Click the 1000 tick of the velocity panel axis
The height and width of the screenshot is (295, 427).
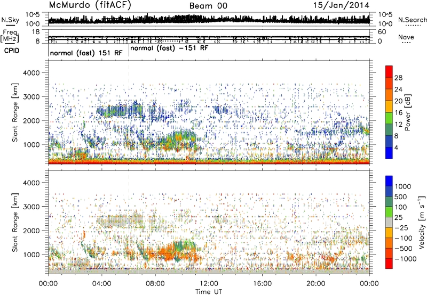(31, 255)
